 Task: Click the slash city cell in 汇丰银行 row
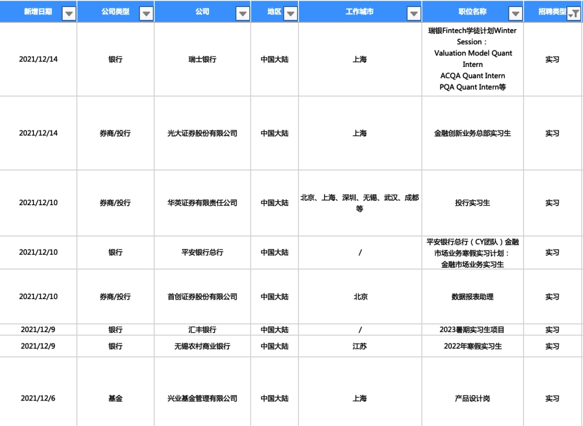point(360,330)
